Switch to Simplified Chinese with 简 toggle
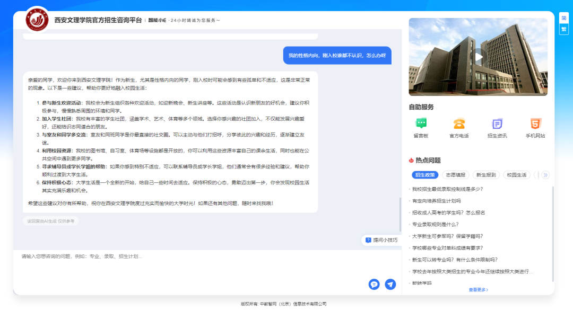 click(563, 18)
